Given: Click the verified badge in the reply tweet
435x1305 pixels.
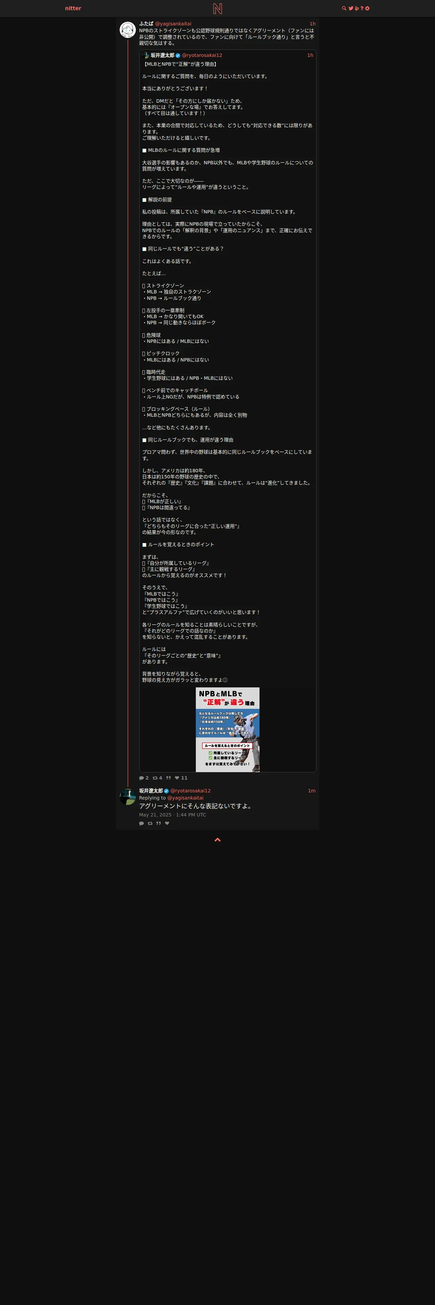Looking at the screenshot, I should (x=166, y=791).
